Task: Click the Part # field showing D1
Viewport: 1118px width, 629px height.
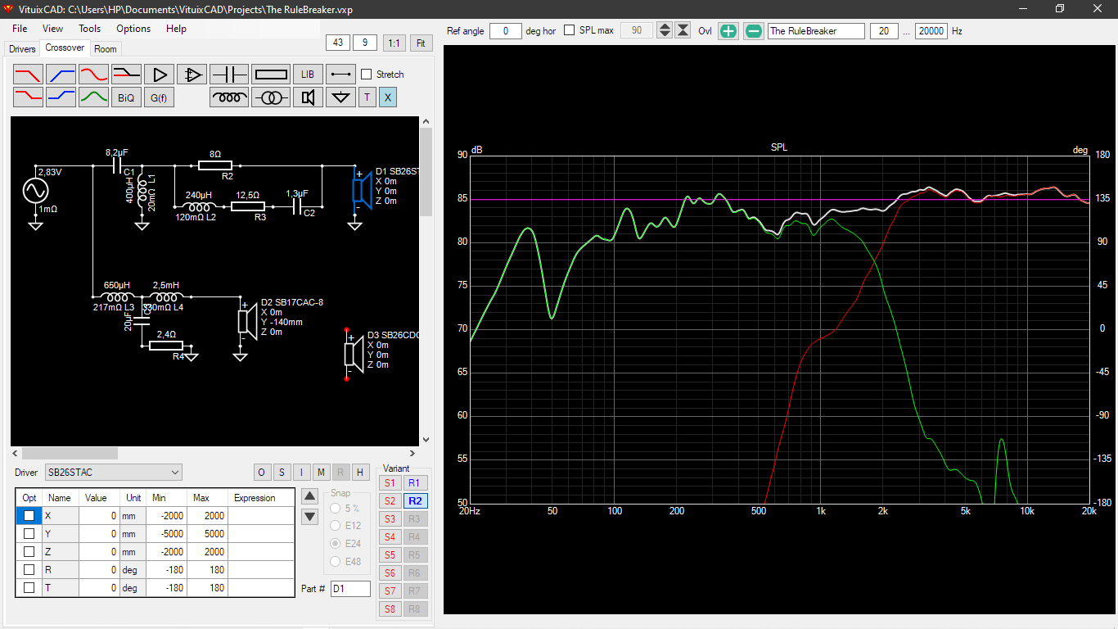Action: coord(350,589)
